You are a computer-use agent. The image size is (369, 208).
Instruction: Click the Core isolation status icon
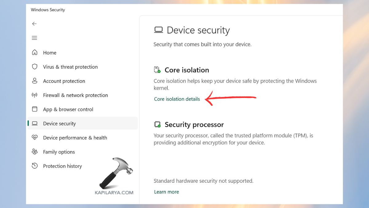pyautogui.click(x=157, y=70)
